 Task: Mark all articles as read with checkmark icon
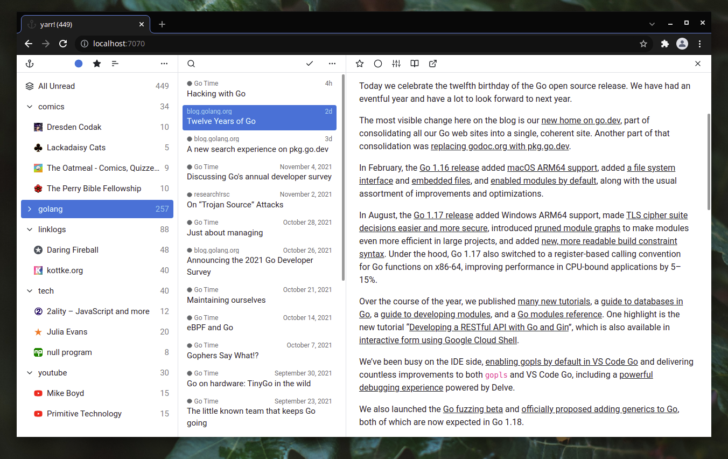click(x=310, y=64)
